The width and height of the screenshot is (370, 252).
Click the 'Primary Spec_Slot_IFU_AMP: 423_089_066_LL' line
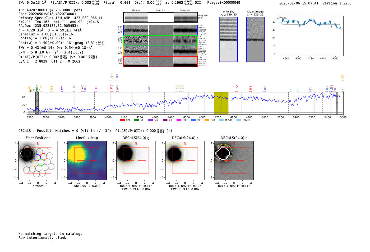point(61,18)
